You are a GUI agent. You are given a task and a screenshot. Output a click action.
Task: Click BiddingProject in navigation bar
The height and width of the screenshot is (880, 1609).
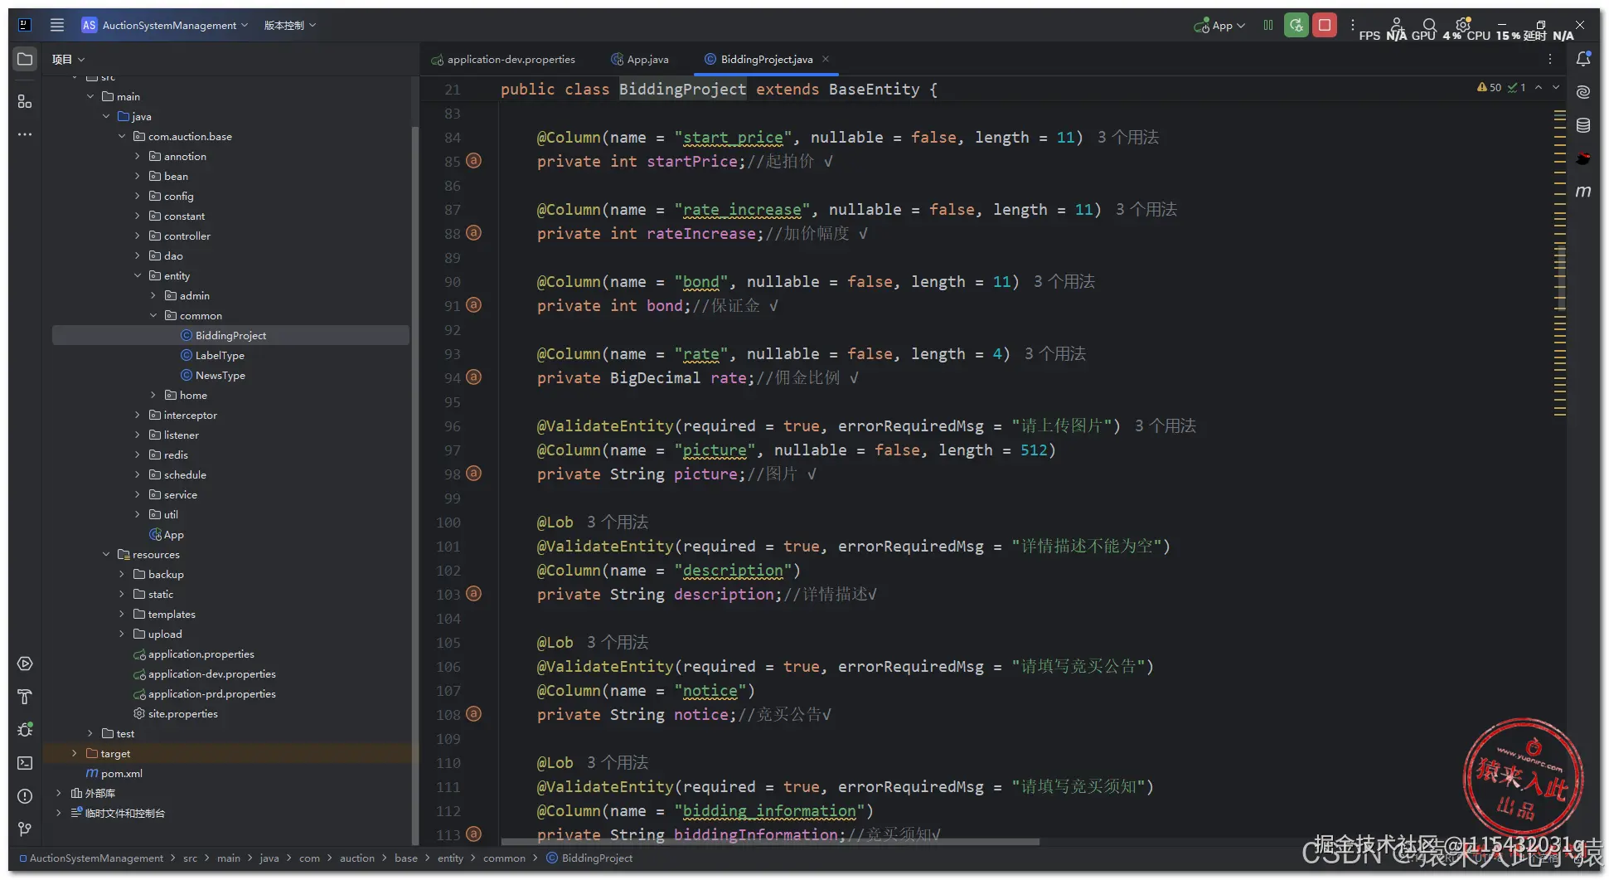[589, 858]
